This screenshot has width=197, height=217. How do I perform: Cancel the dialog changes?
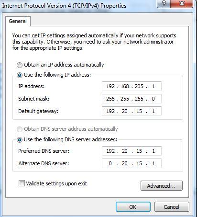pos(172,207)
